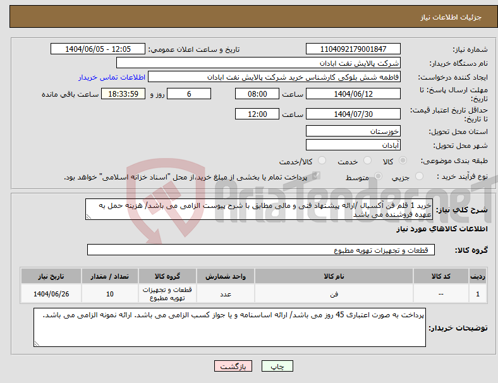Click the validity time field 12:00
Viewport: 498px width, 383px height.
(x=257, y=114)
